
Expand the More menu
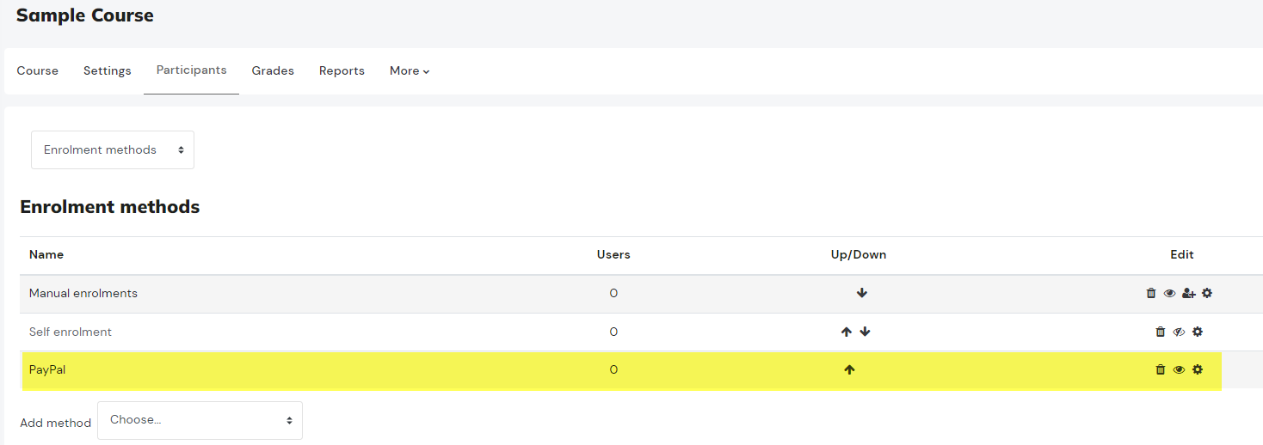410,70
